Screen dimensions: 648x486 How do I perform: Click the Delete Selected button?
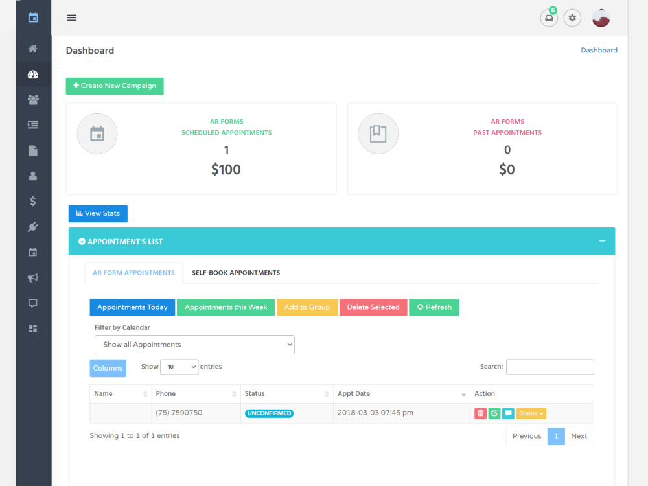click(x=373, y=307)
